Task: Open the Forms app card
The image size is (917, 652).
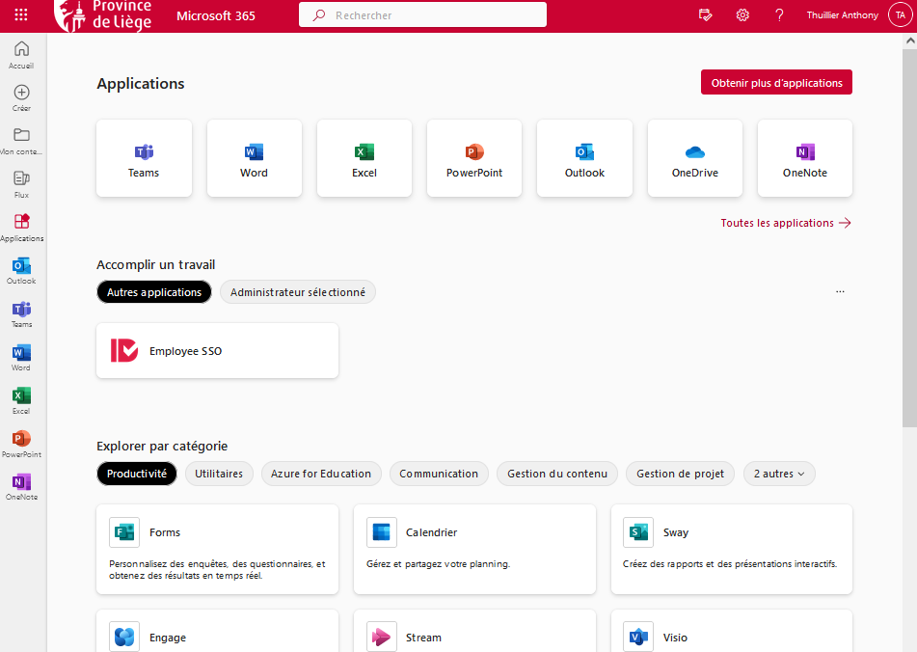Action: tap(218, 550)
